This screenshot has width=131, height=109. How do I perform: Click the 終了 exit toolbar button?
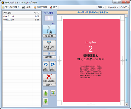tap(53, 7)
